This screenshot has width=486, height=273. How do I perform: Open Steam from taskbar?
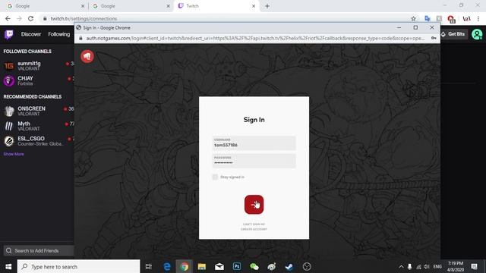point(289,266)
